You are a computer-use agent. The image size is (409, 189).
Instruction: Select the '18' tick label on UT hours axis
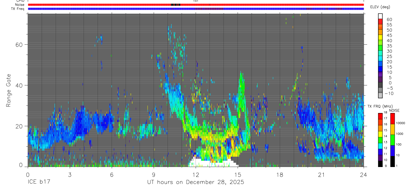point(279,174)
